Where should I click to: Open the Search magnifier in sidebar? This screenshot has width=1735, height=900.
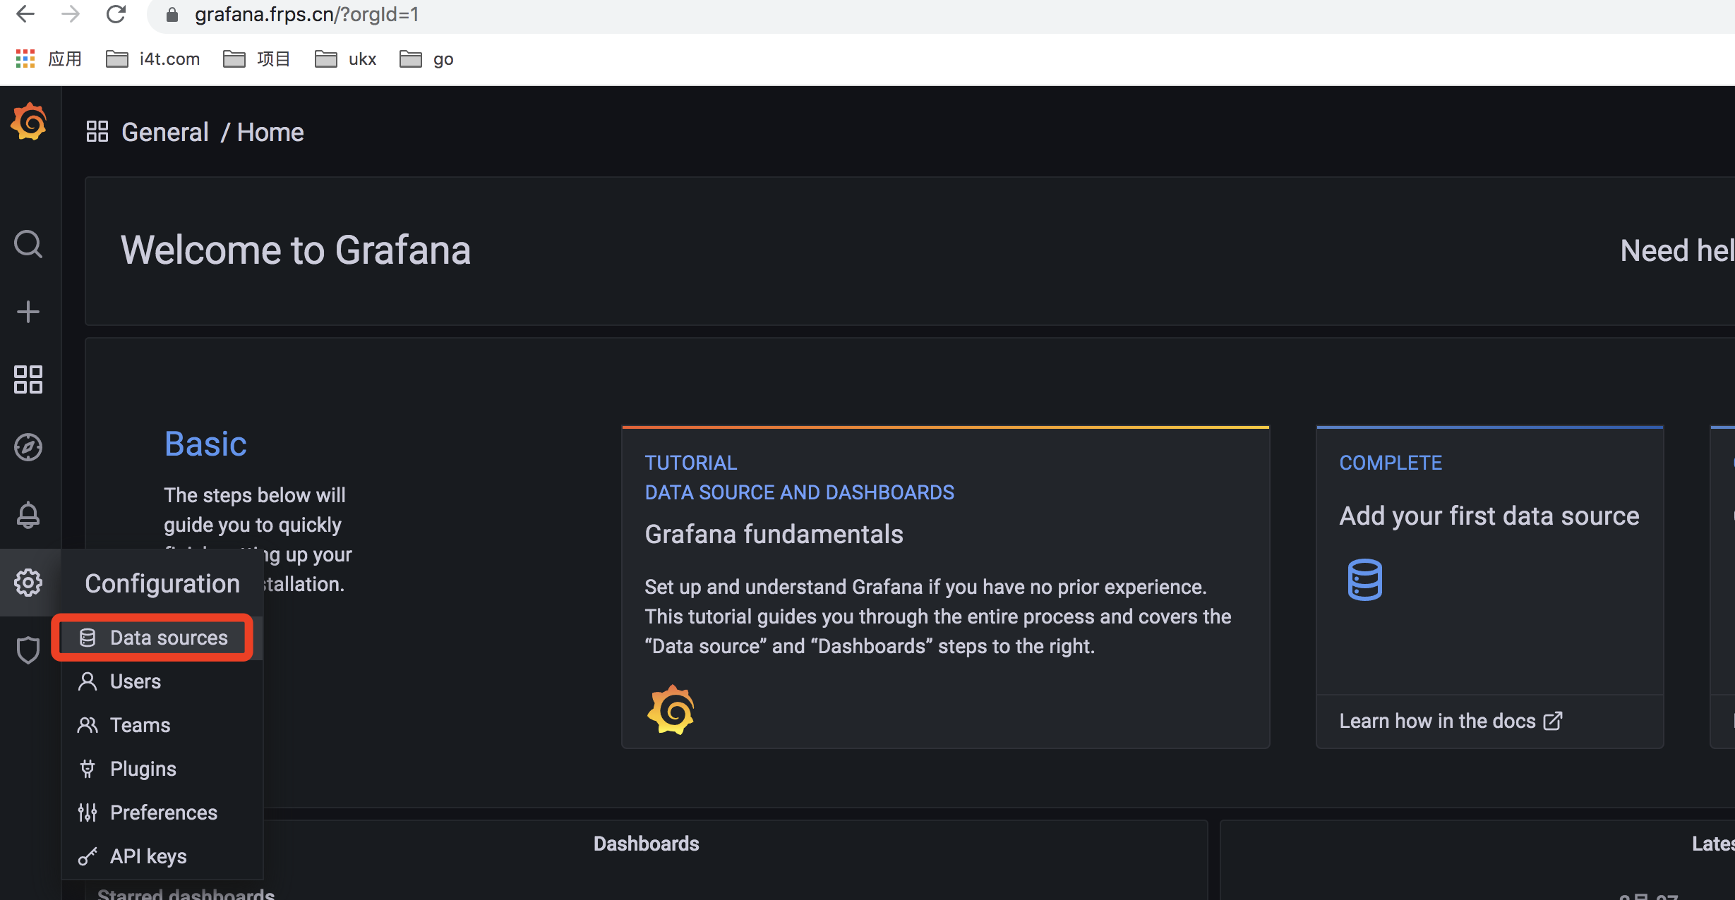pyautogui.click(x=28, y=244)
